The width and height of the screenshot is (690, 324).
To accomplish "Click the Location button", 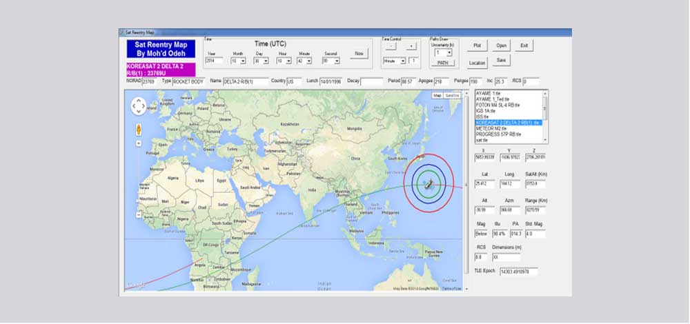I will (477, 63).
